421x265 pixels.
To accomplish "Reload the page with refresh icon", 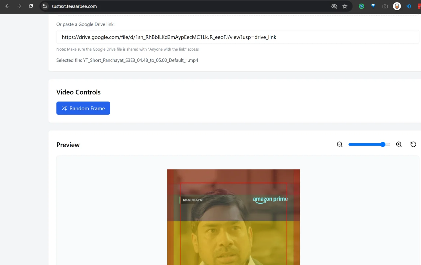I will (x=31, y=6).
